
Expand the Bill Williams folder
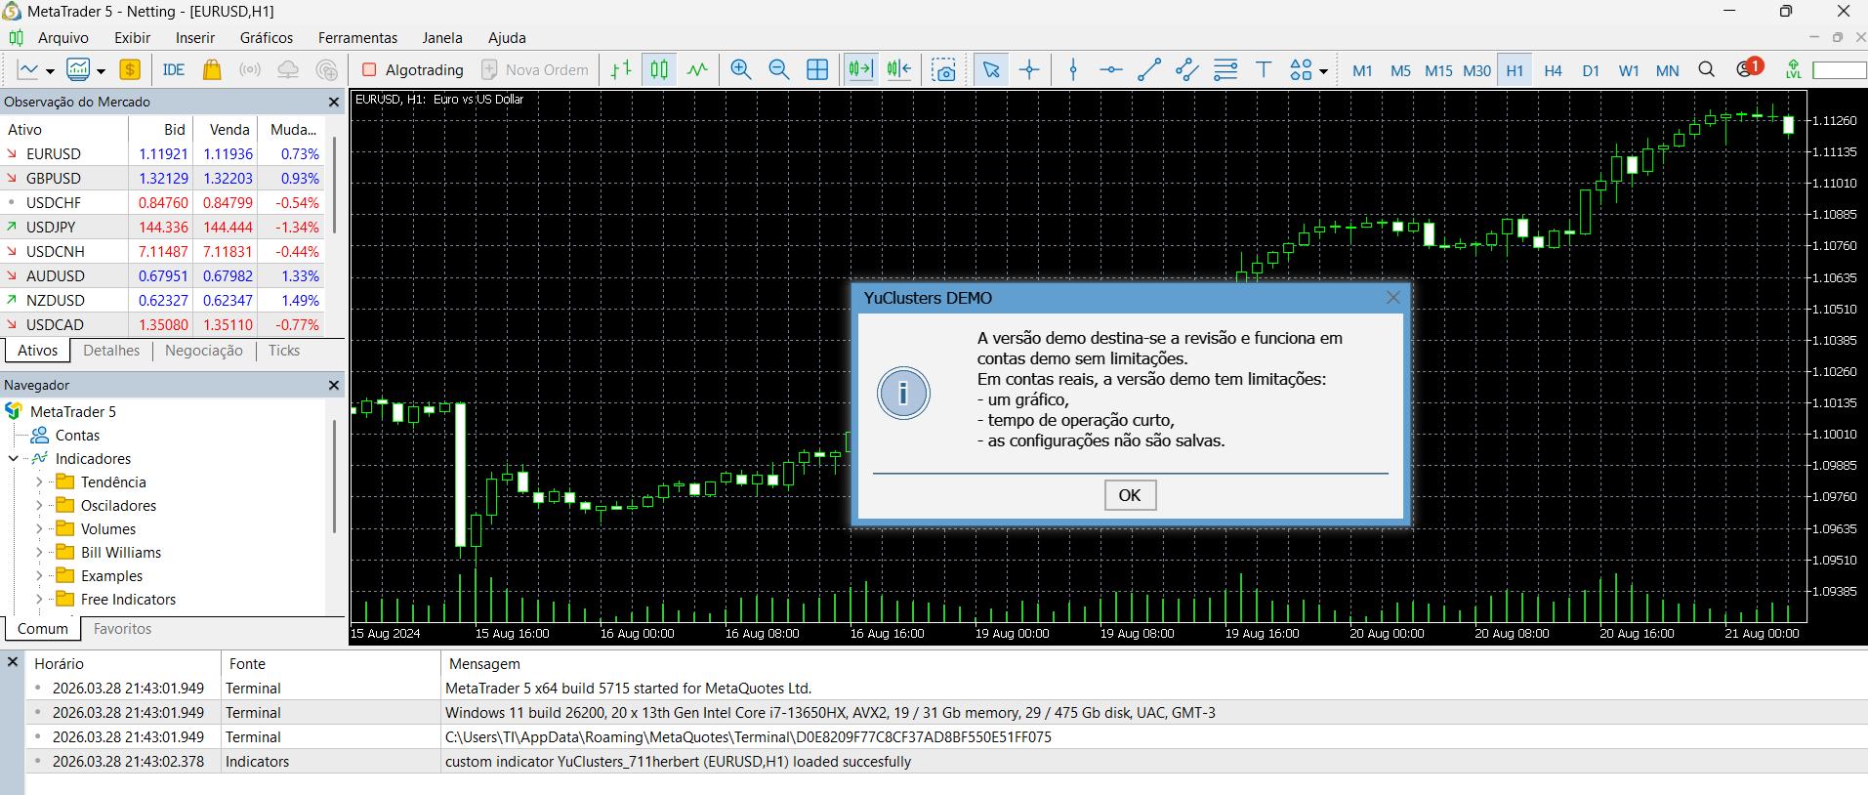point(39,553)
